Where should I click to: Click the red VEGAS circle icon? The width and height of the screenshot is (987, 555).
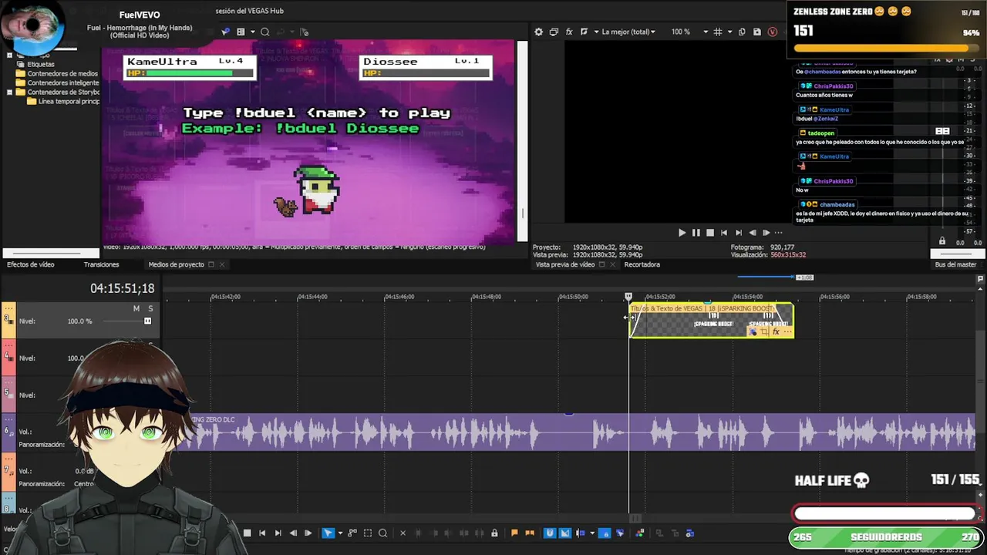point(773,32)
